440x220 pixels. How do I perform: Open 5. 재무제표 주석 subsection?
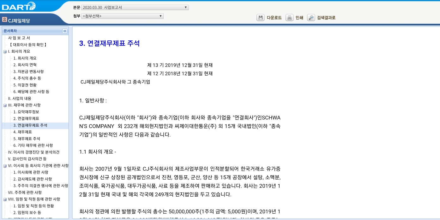[x=27, y=139]
